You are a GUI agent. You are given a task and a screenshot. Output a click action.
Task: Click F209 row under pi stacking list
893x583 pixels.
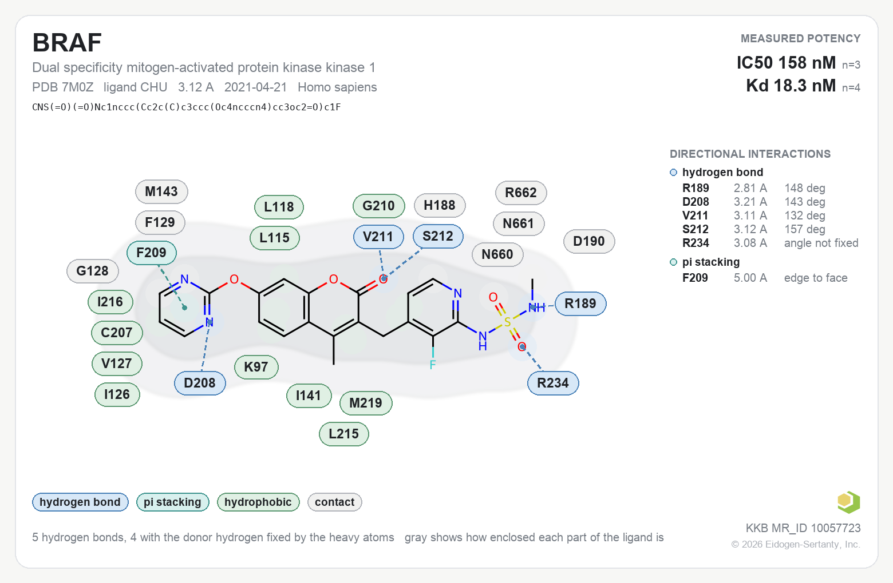764,278
